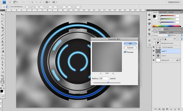The image size is (183, 111).
Task: Select the Layer 4 thumbnail
Action: [x=158, y=51]
